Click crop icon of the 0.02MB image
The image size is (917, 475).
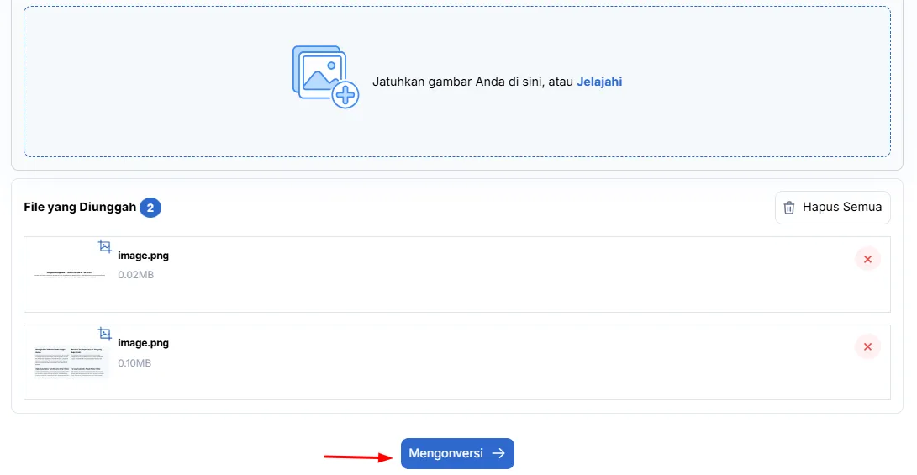(105, 246)
